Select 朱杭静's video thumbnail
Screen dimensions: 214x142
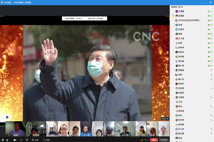125,129
